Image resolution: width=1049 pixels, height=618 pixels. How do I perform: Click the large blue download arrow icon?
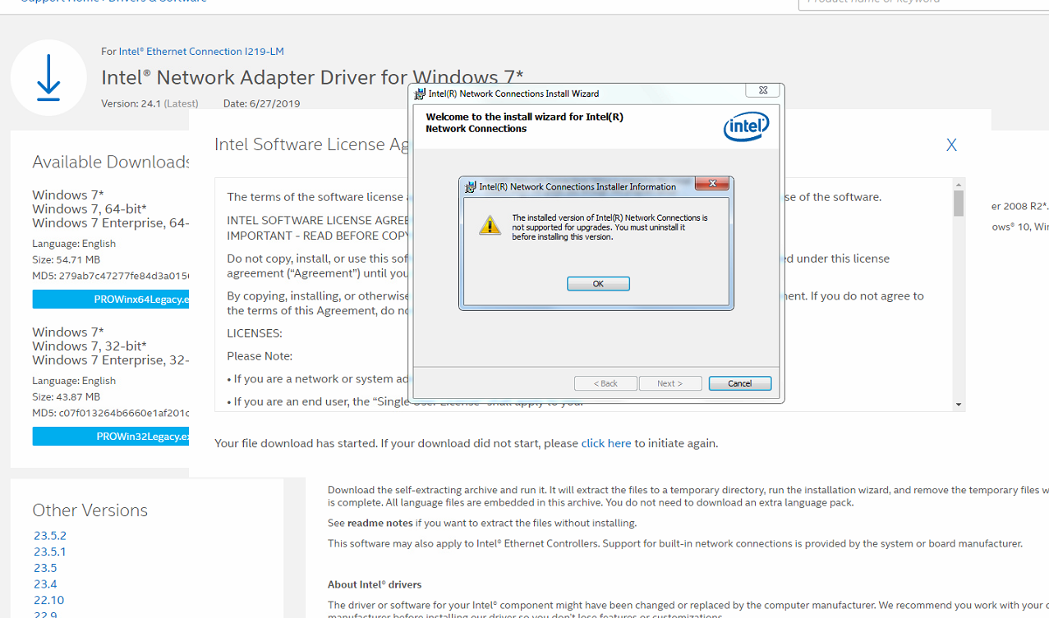coord(48,78)
